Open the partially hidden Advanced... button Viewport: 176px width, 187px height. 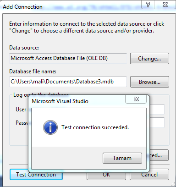pos(159,155)
